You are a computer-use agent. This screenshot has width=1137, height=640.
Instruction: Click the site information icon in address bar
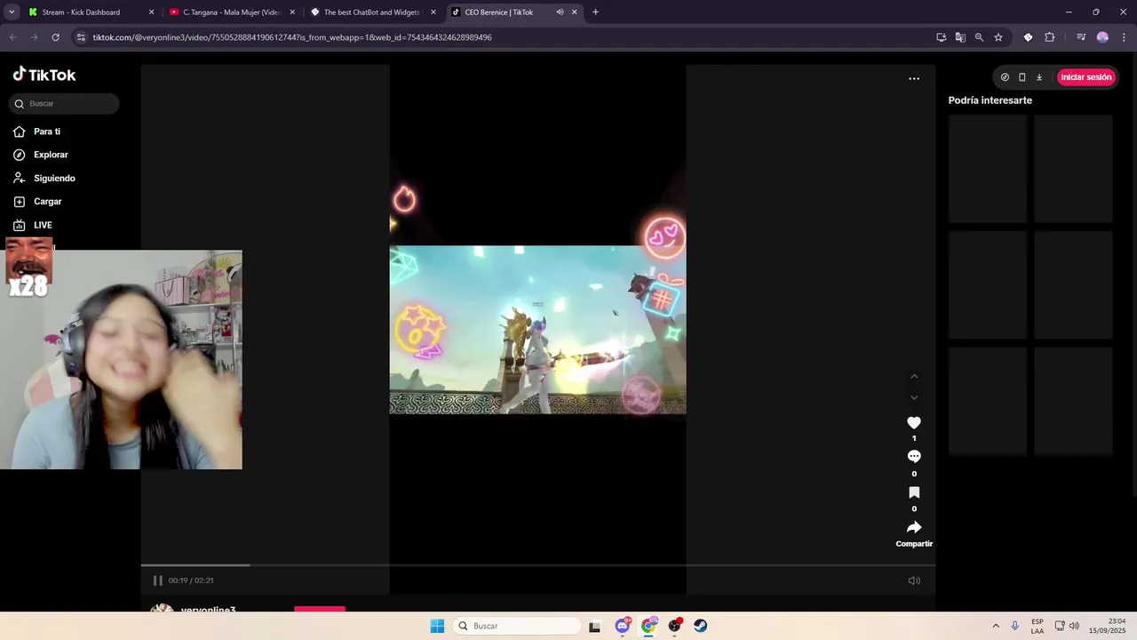coord(82,37)
